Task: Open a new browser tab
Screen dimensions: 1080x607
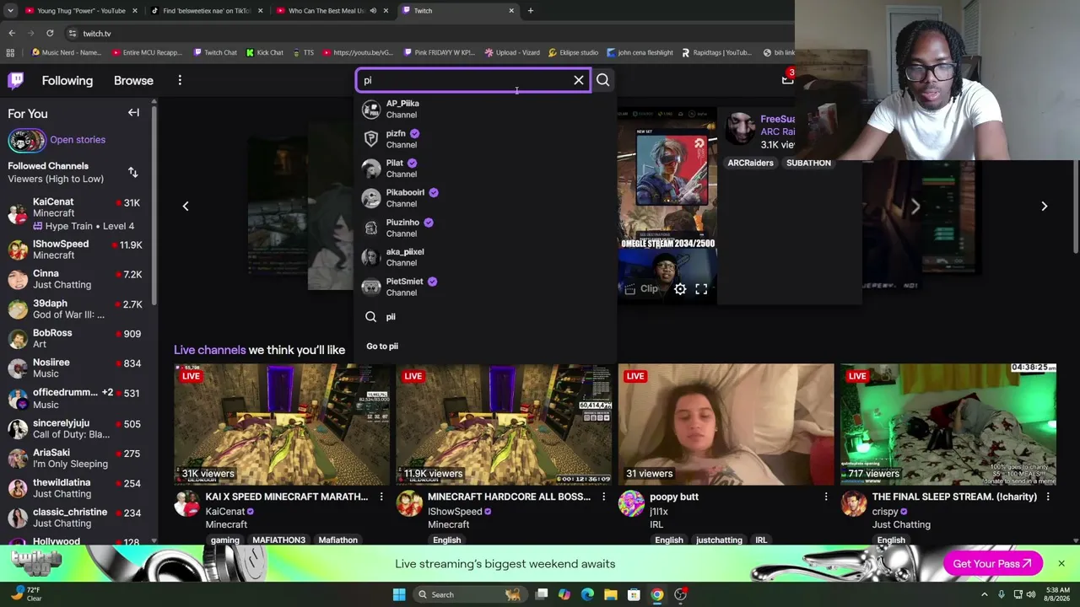Action: [x=530, y=11]
